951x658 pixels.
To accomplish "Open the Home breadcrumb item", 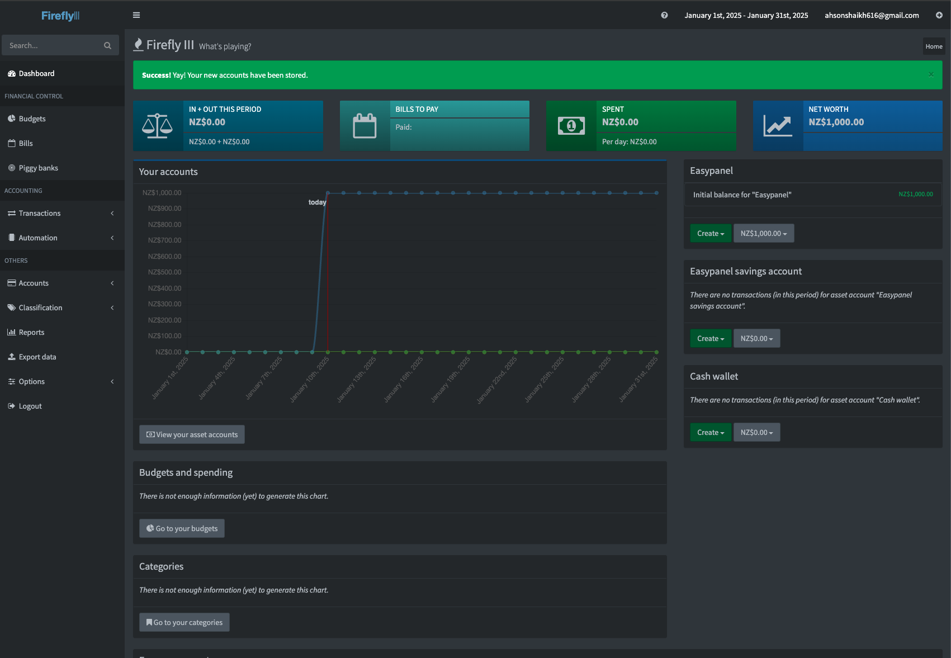I will pos(934,46).
